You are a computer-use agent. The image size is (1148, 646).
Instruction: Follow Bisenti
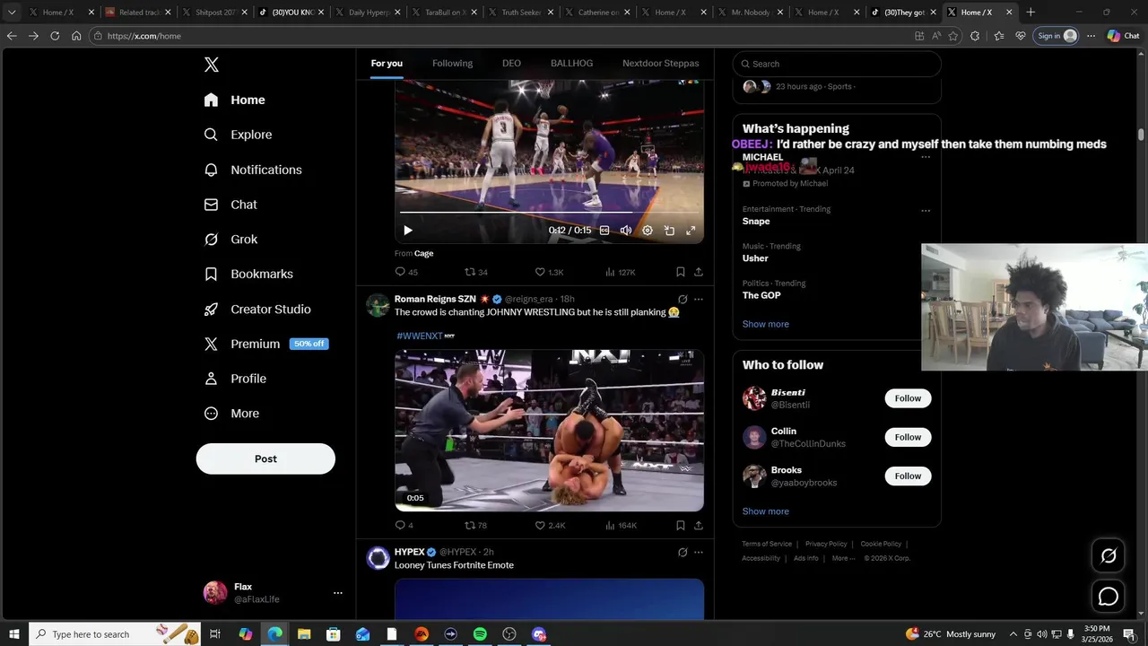(x=908, y=398)
